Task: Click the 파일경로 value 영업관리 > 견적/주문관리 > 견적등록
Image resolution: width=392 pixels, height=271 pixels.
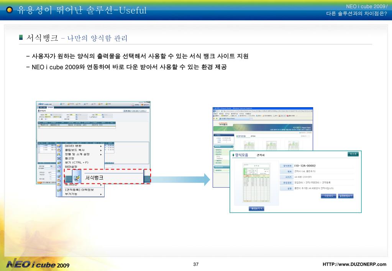Action: click(x=312, y=183)
